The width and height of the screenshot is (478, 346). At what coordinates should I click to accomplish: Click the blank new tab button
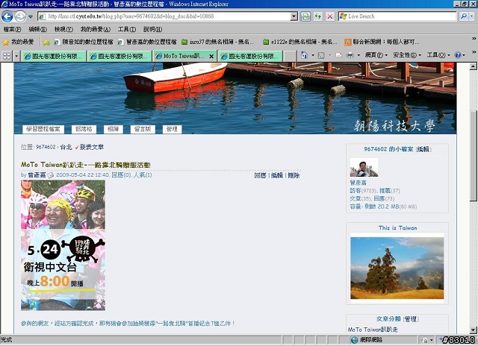pyautogui.click(x=290, y=56)
